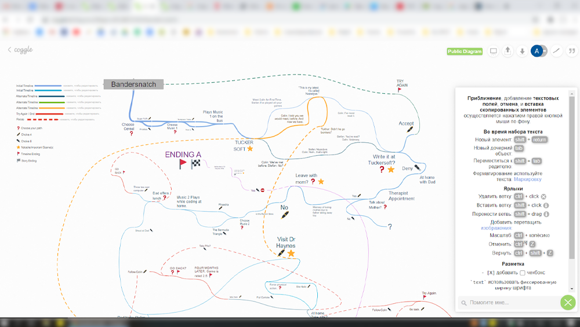
Task: Select the Bandersnatch root node
Action: (x=133, y=84)
